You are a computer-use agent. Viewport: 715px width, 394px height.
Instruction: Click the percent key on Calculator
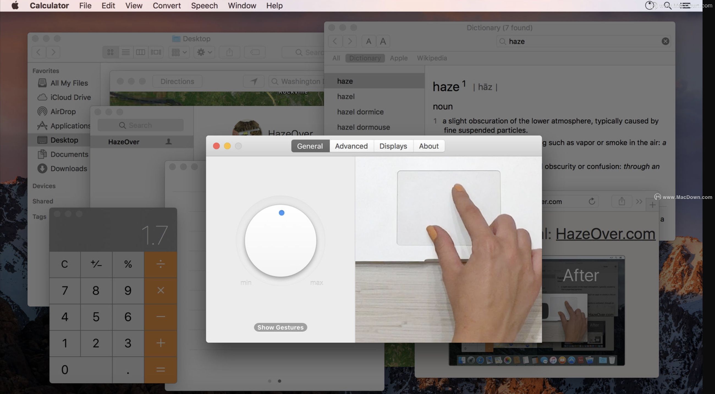tap(128, 264)
